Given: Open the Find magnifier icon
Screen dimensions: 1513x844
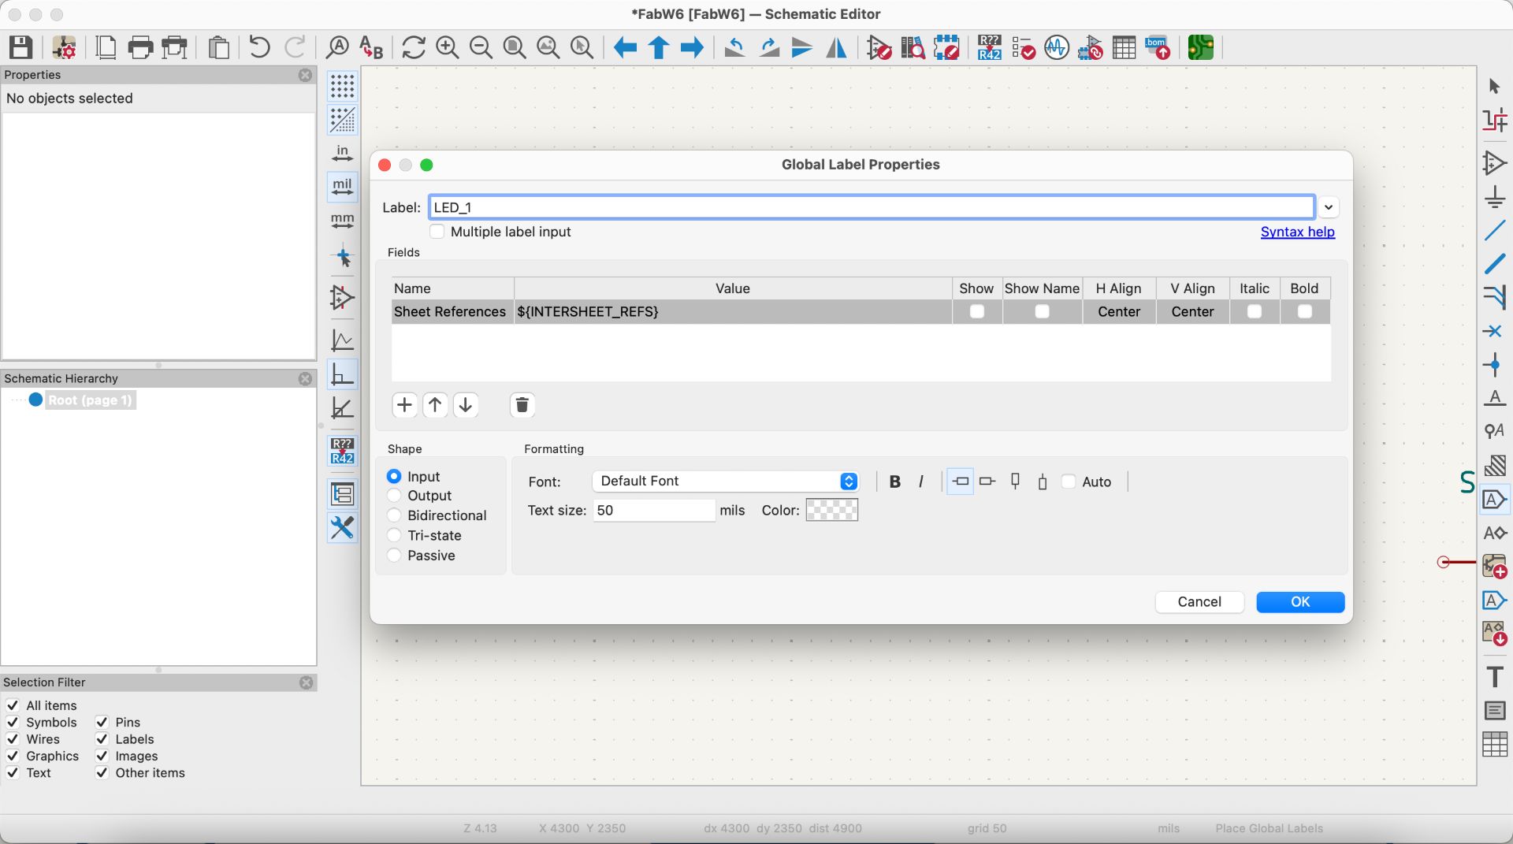Looking at the screenshot, I should (x=337, y=47).
